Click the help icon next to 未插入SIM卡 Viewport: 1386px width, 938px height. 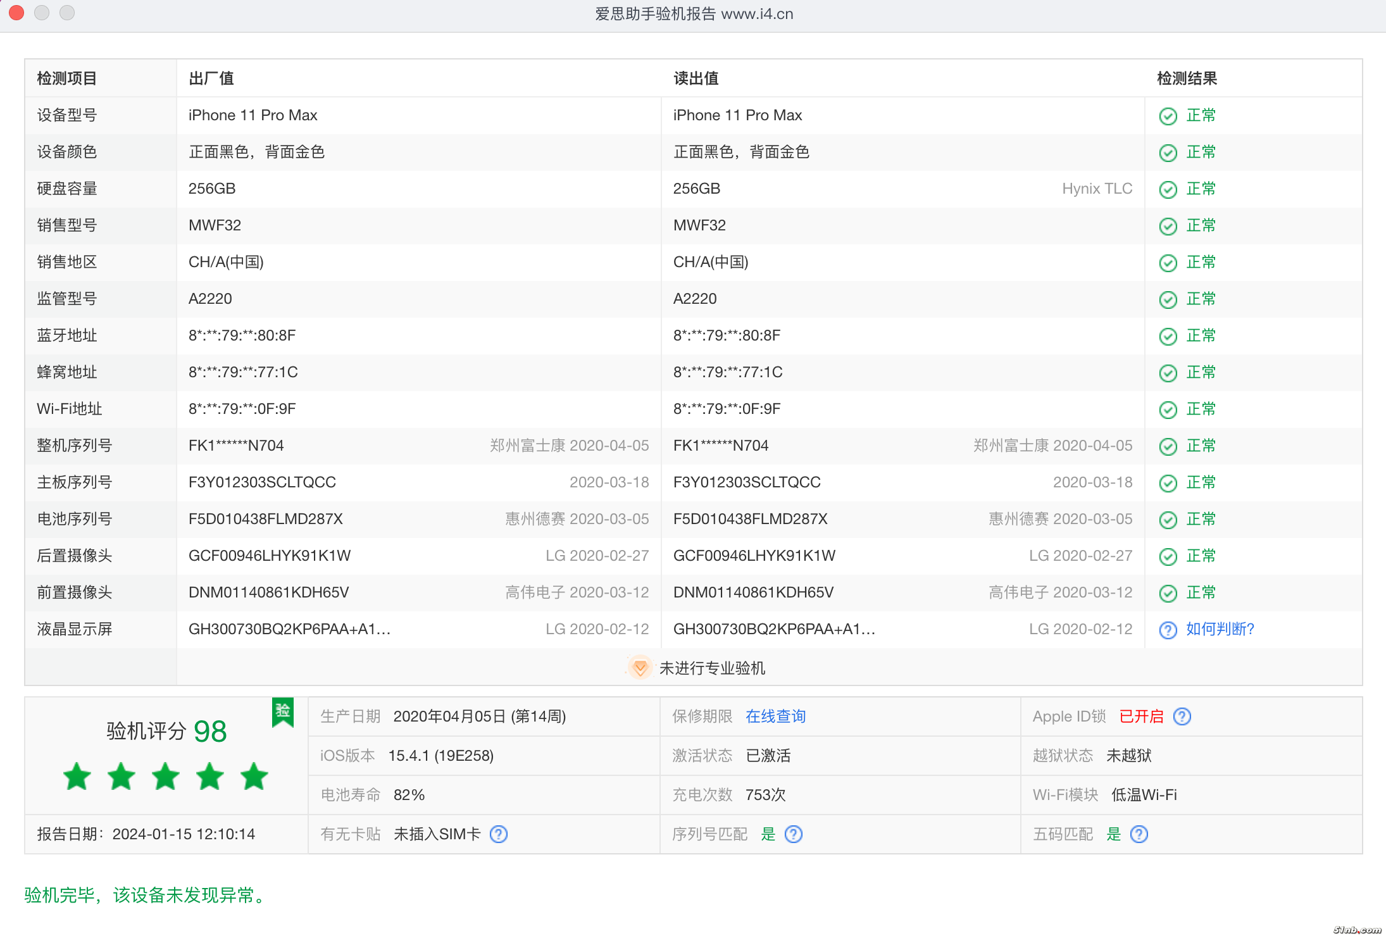(499, 834)
